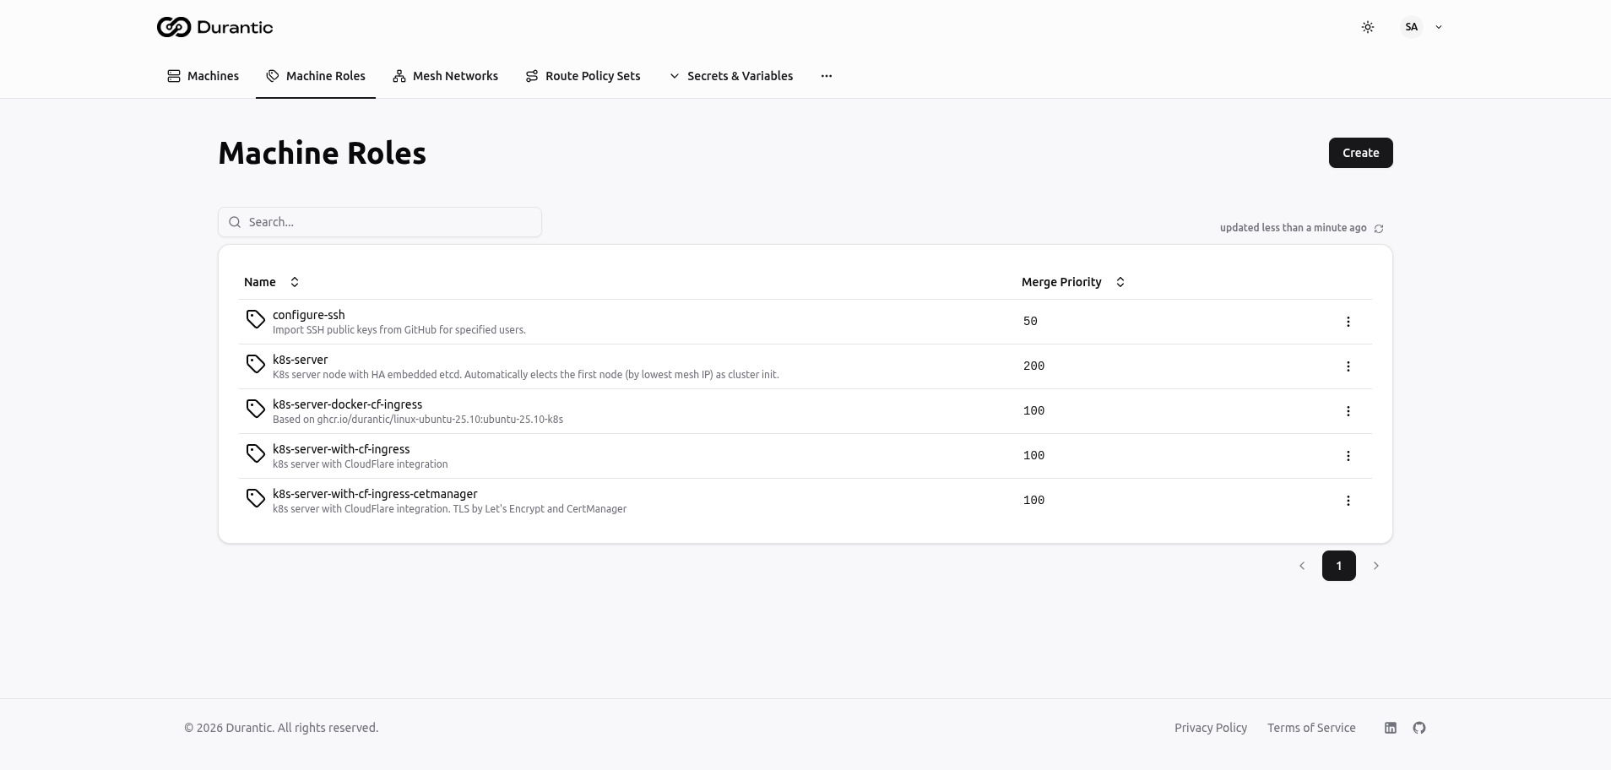
Task: Open the three-dot menu for k8s-server
Action: 1348,366
